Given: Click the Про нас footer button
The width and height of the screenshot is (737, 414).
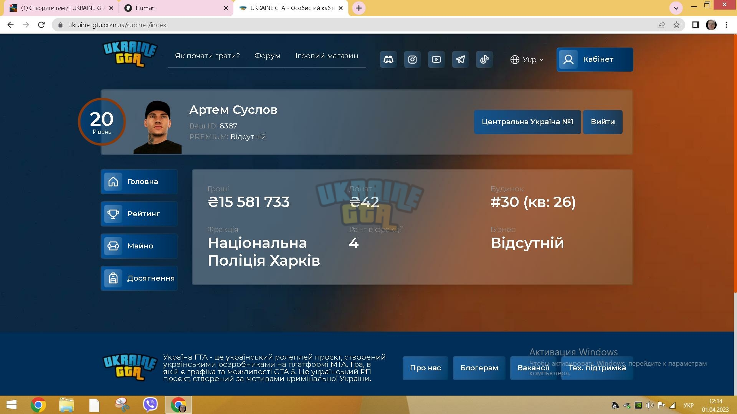Looking at the screenshot, I should (425, 368).
